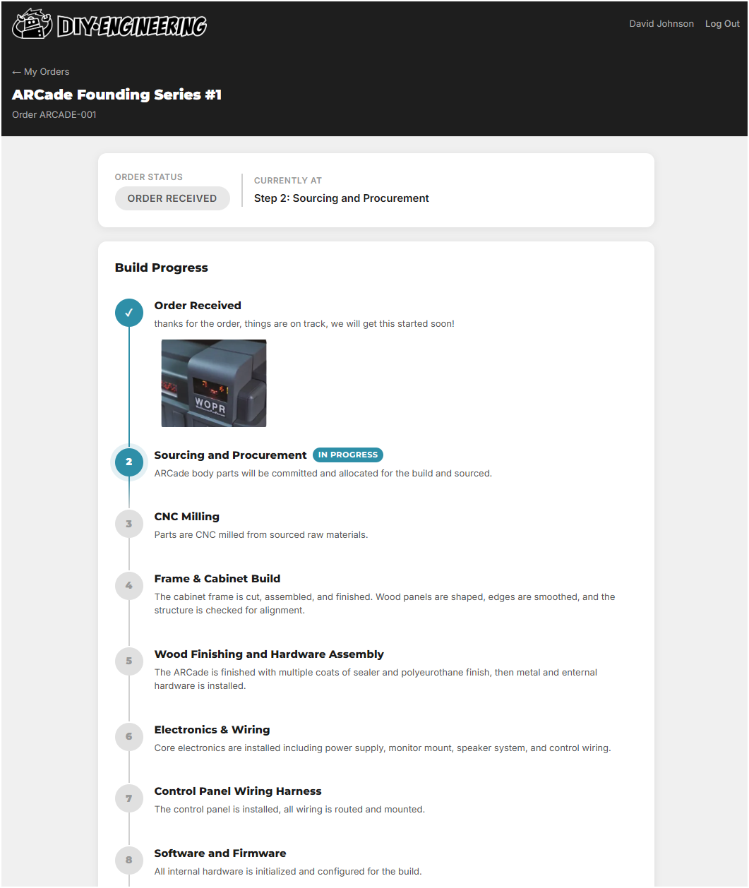Click the ORDER STATUS label
This screenshot has height=888, width=749.
[x=149, y=177]
